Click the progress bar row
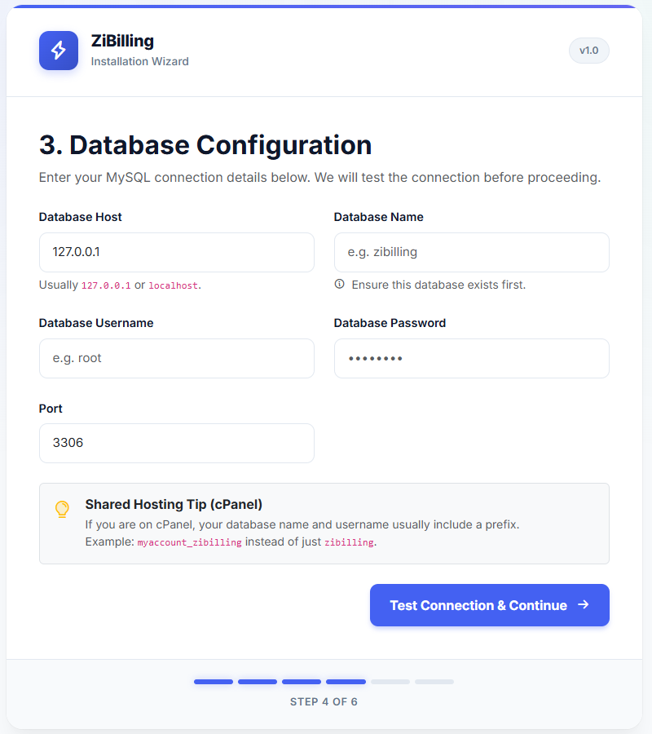The height and width of the screenshot is (734, 652). tap(324, 682)
